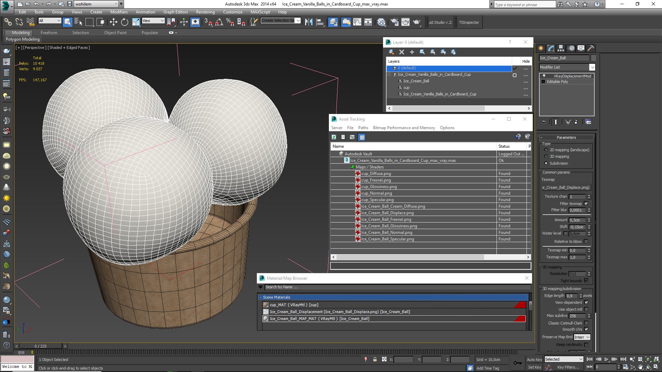
Task: Click the Mirror tool icon
Action: [x=309, y=22]
